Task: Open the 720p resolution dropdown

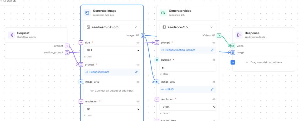Action: point(188,107)
